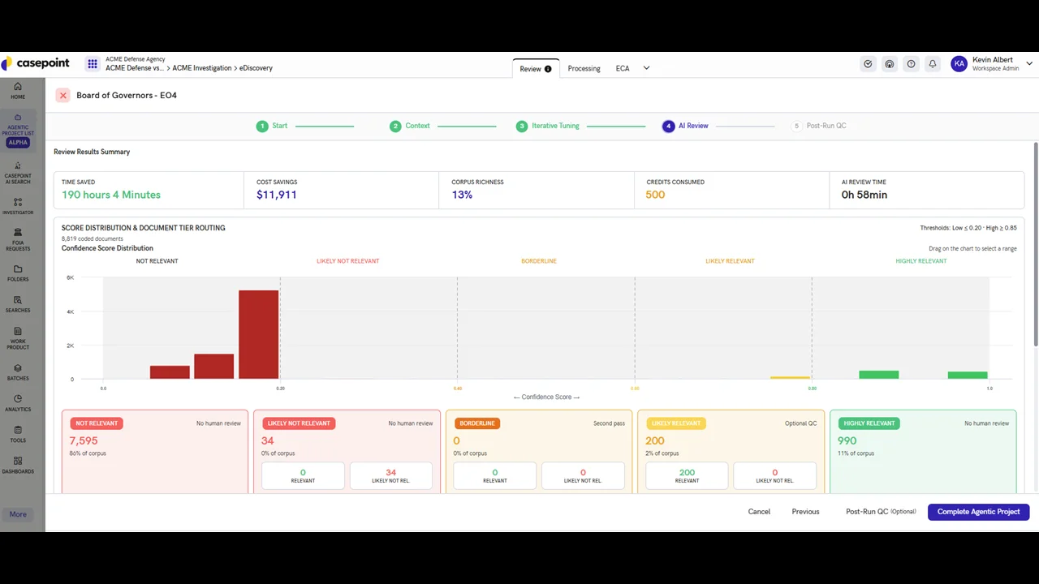Click the checkmark tasks icon in header
Image resolution: width=1039 pixels, height=584 pixels.
click(x=868, y=64)
